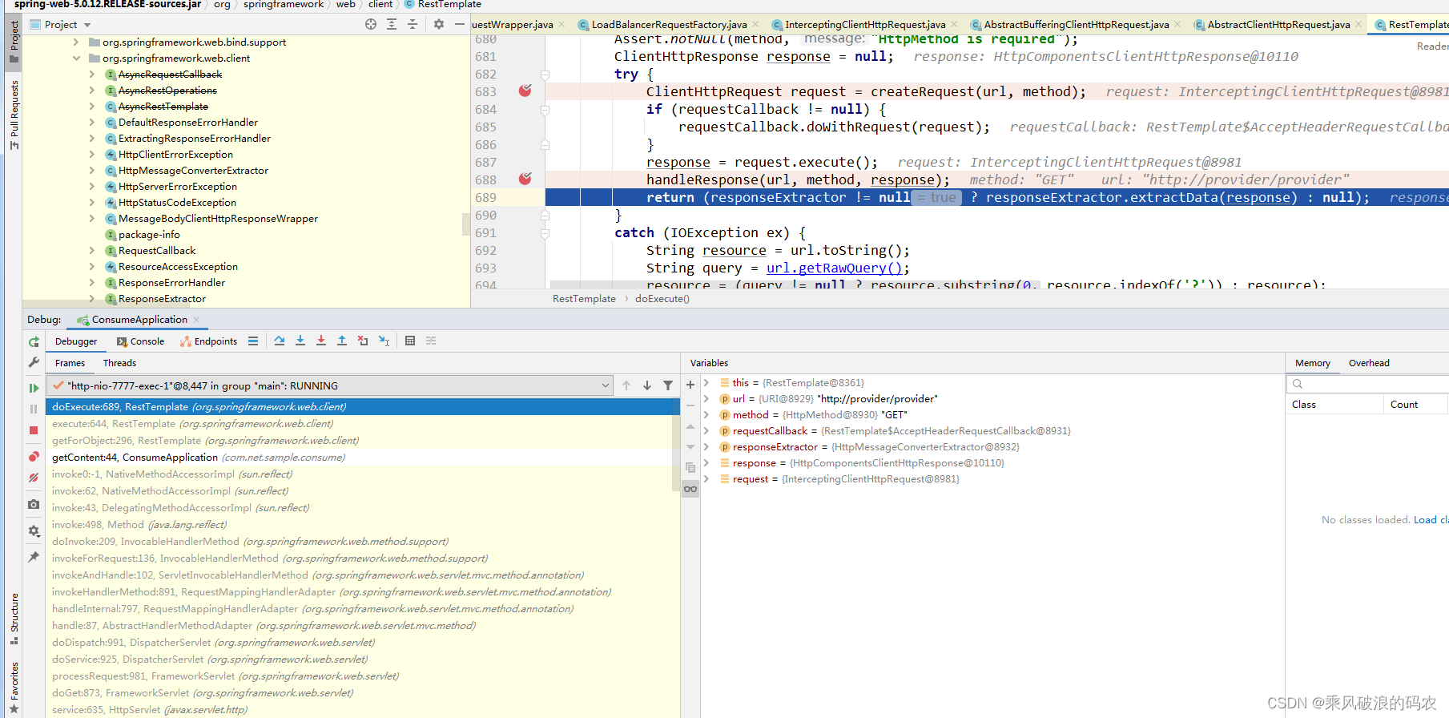Viewport: 1449px width, 718px height.
Task: Expand the url variable
Action: (706, 398)
